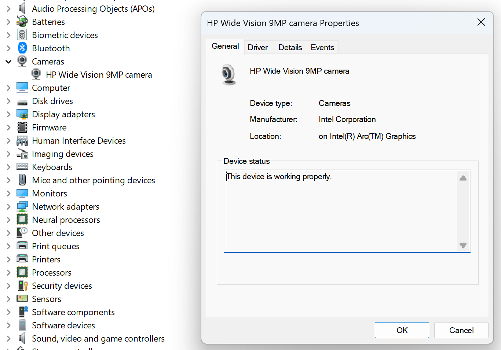The height and width of the screenshot is (350, 501).
Task: Expand the Computer category
Action: click(x=8, y=88)
